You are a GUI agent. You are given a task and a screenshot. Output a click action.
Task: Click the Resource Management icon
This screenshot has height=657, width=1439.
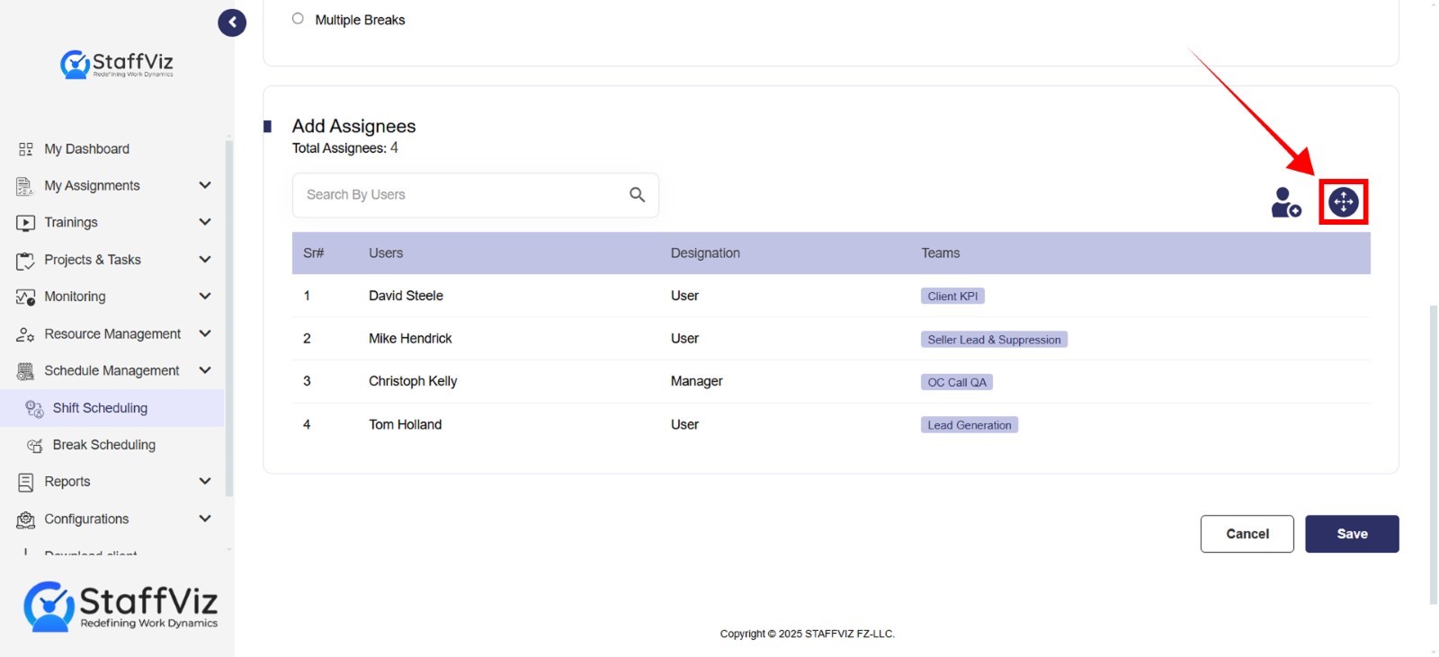pos(25,334)
